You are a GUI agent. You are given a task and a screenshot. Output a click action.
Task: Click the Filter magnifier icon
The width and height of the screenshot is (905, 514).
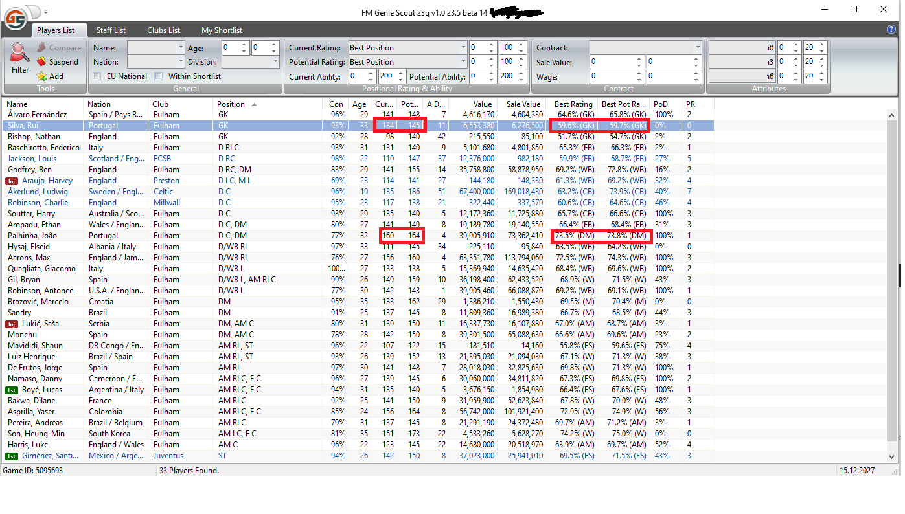tap(19, 53)
